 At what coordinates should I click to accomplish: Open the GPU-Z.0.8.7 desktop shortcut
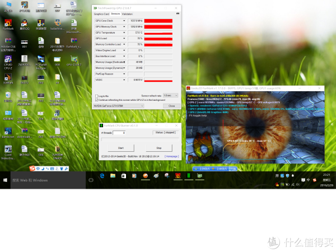click(x=74, y=60)
